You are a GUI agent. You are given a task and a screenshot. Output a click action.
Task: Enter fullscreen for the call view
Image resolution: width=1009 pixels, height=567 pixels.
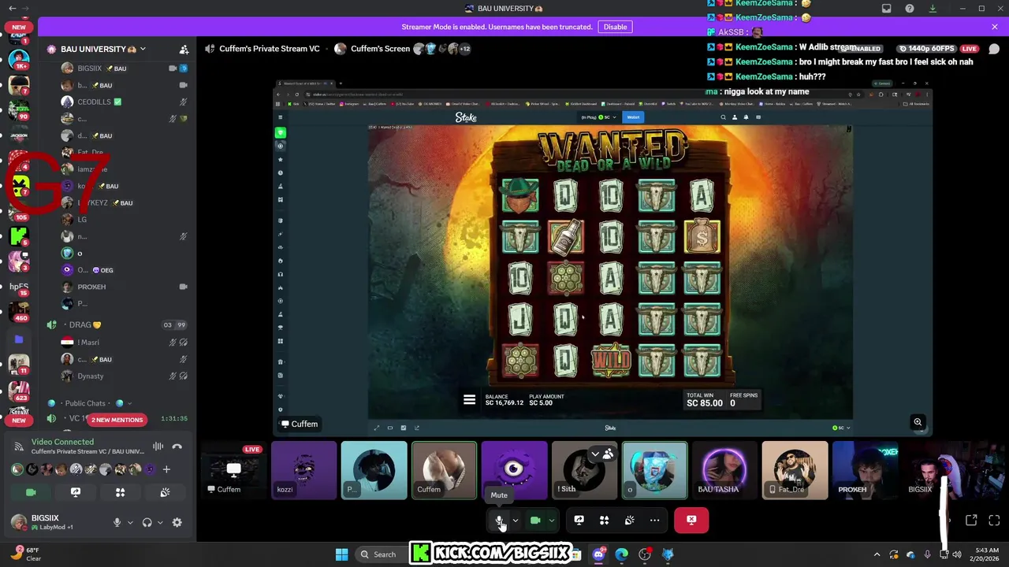[x=994, y=520]
